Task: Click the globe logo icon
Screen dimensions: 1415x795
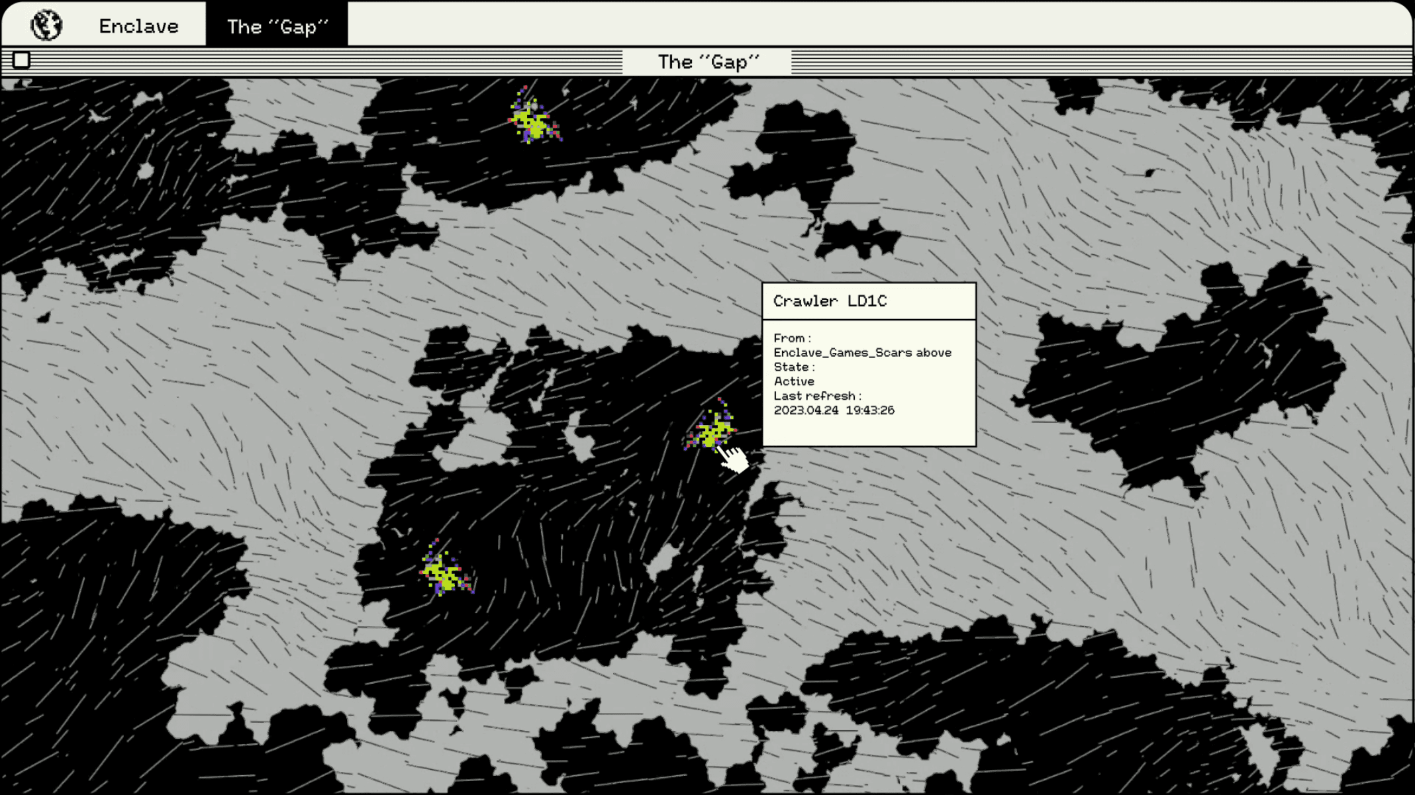Action: (46, 25)
